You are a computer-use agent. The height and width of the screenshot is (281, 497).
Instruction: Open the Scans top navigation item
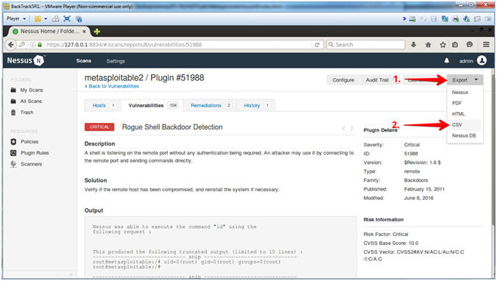pos(84,60)
